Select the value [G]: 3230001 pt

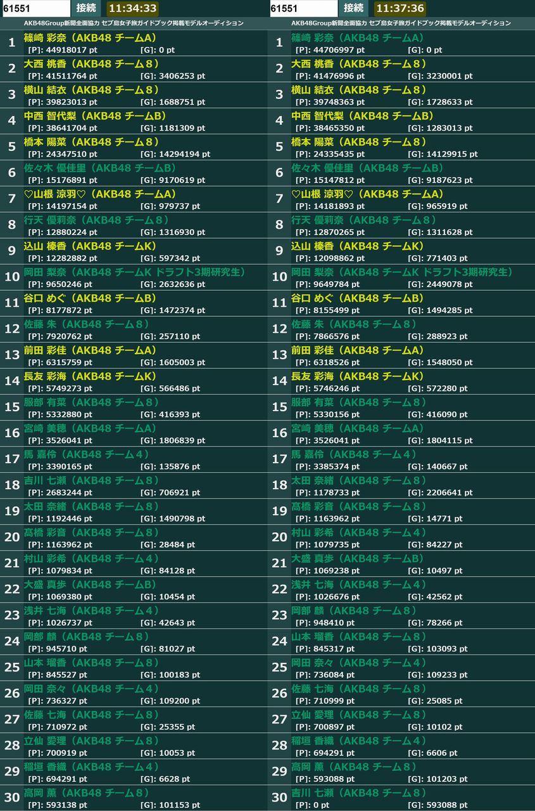click(440, 75)
